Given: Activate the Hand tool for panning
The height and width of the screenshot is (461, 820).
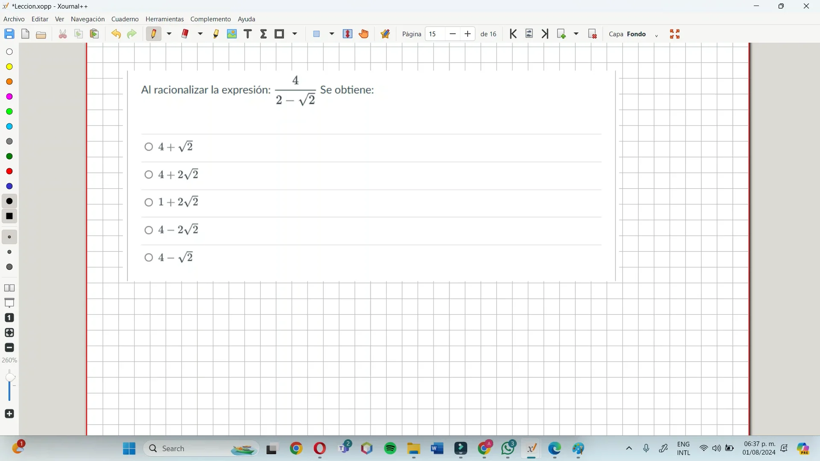Looking at the screenshot, I should coord(363,34).
